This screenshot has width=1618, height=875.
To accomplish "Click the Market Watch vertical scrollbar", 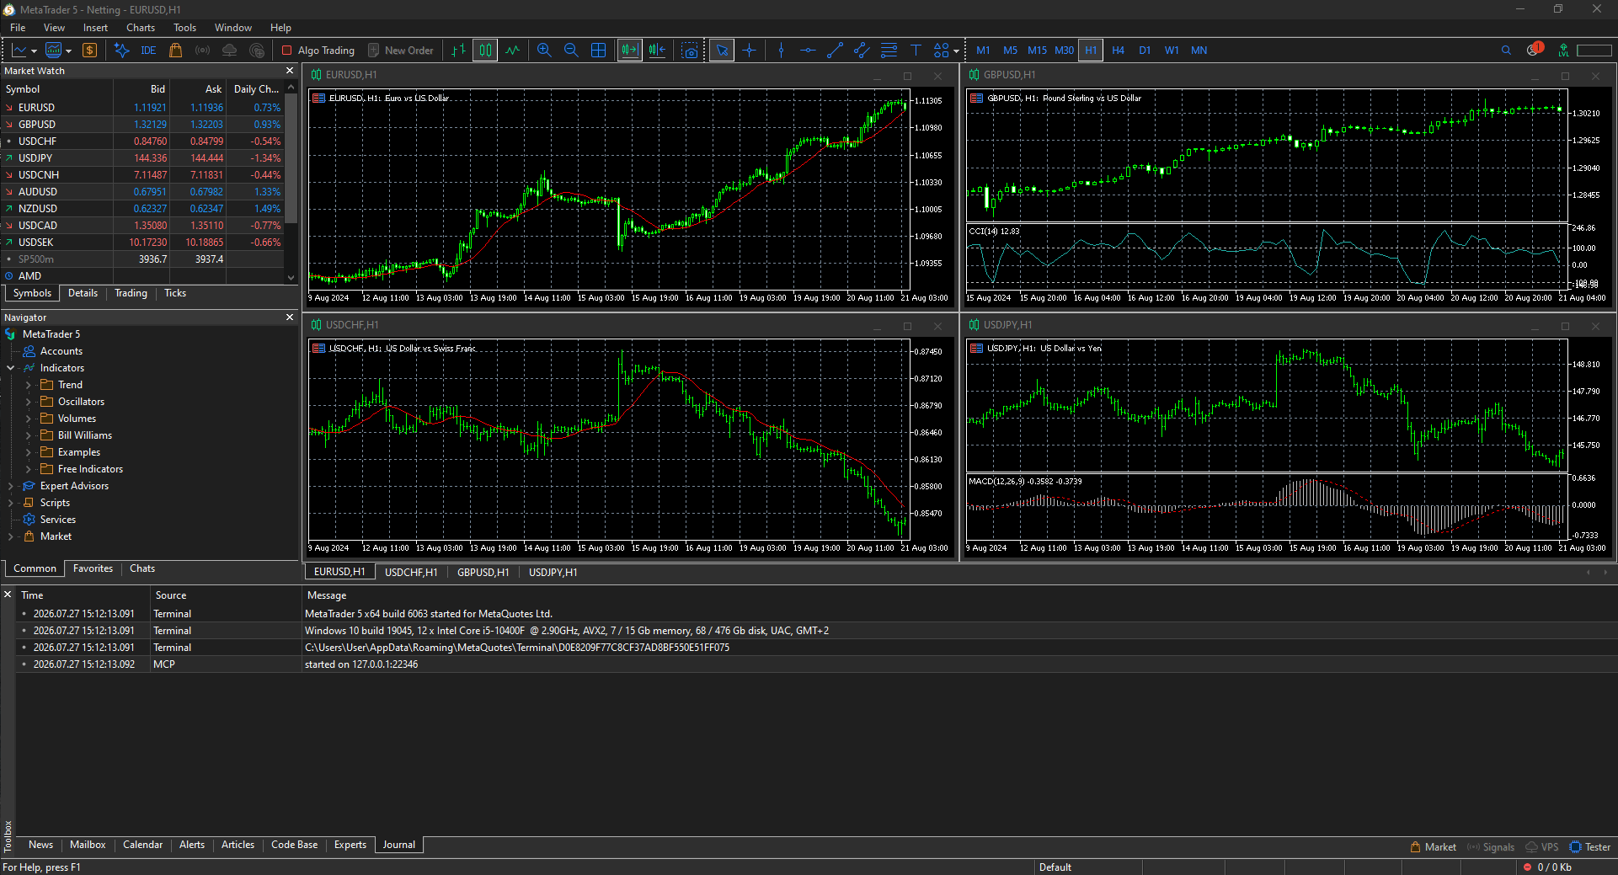I will tap(291, 158).
